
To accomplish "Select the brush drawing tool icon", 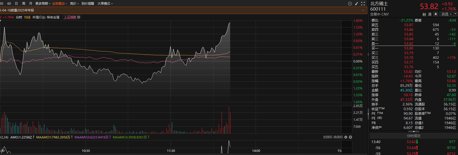I will 356,4.
